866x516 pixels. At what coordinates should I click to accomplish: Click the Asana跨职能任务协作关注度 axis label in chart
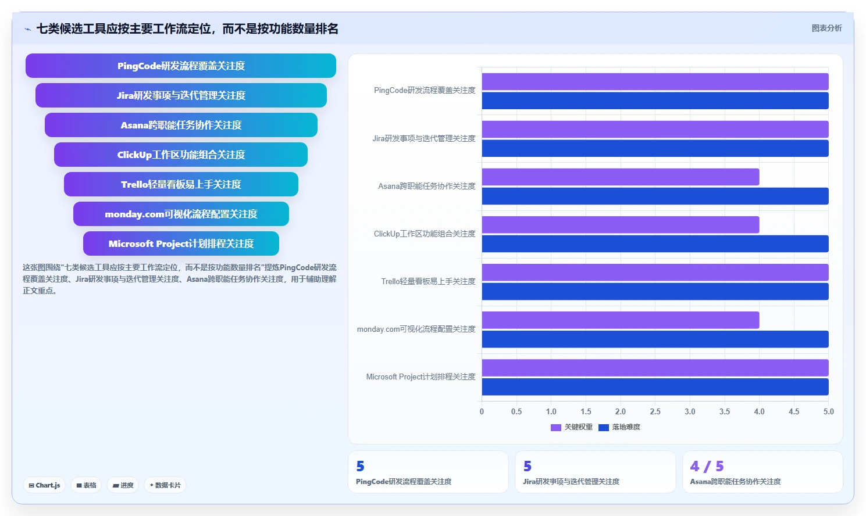coord(427,186)
